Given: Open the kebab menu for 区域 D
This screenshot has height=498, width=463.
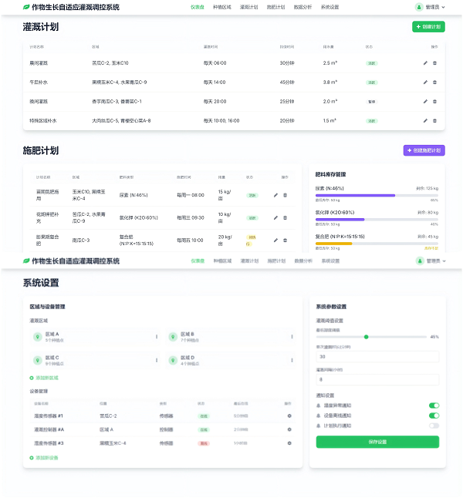Looking at the screenshot, I should point(292,360).
